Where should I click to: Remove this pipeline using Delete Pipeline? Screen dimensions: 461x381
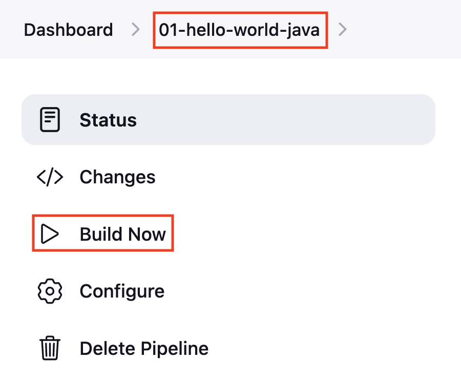144,349
